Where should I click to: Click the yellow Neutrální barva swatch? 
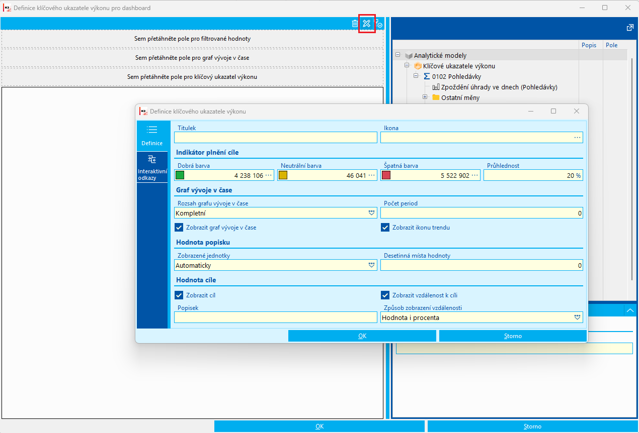[283, 175]
